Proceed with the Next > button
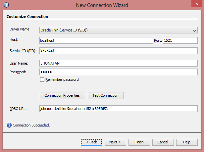Image resolution: width=204 pixels, height=152 pixels. tap(115, 142)
